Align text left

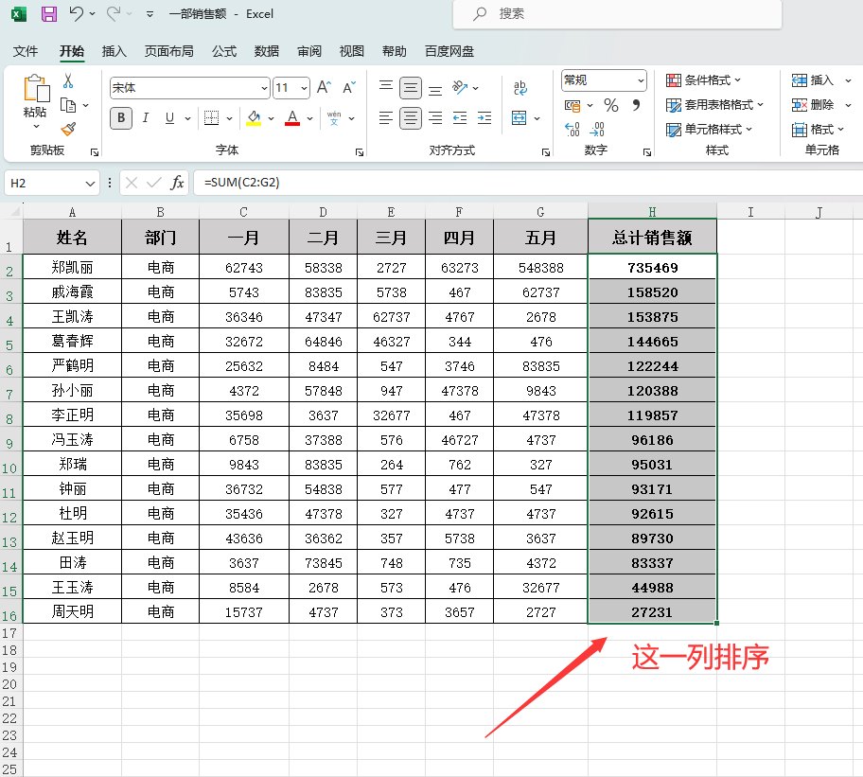386,117
